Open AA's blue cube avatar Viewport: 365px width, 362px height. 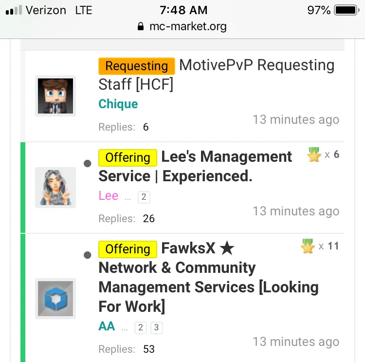click(x=55, y=299)
